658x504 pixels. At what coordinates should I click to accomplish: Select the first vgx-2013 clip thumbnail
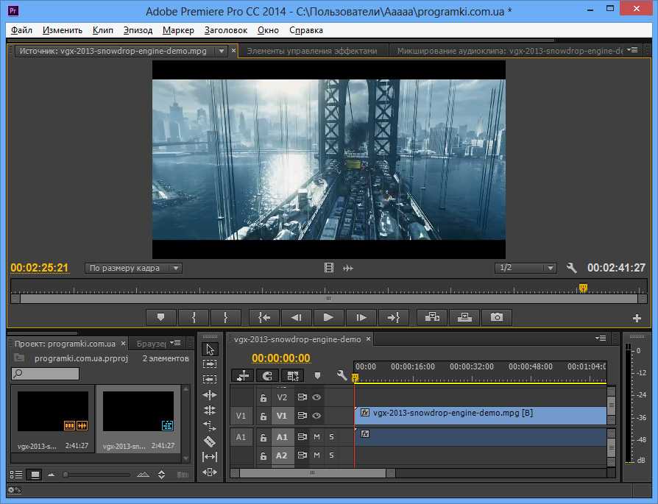53,411
